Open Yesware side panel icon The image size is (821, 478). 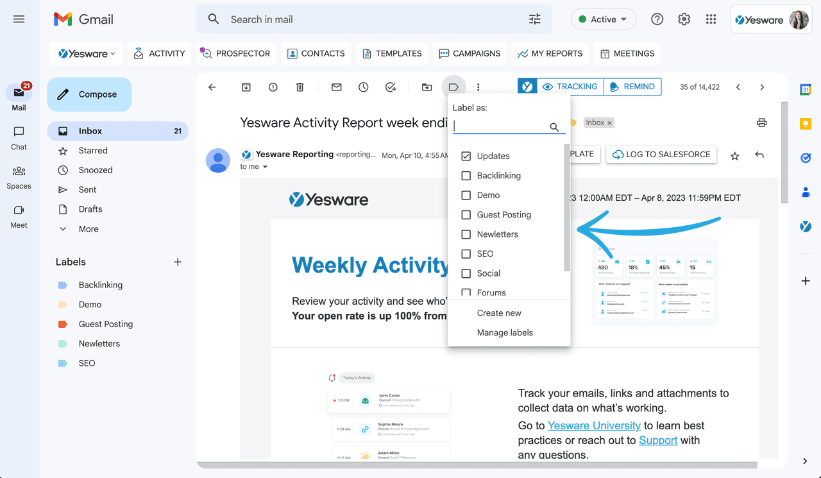pos(806,226)
